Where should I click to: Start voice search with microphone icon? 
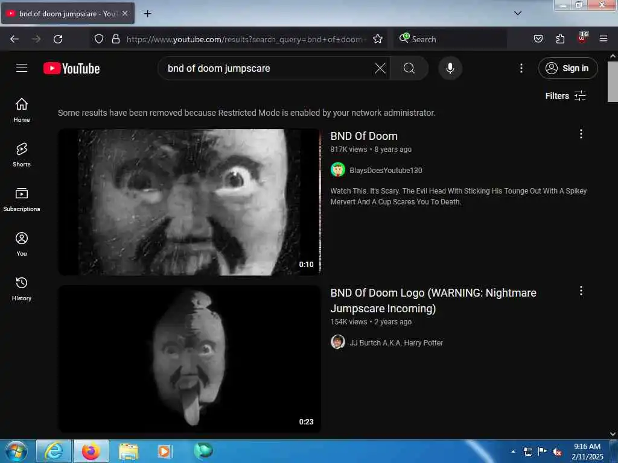(x=450, y=68)
